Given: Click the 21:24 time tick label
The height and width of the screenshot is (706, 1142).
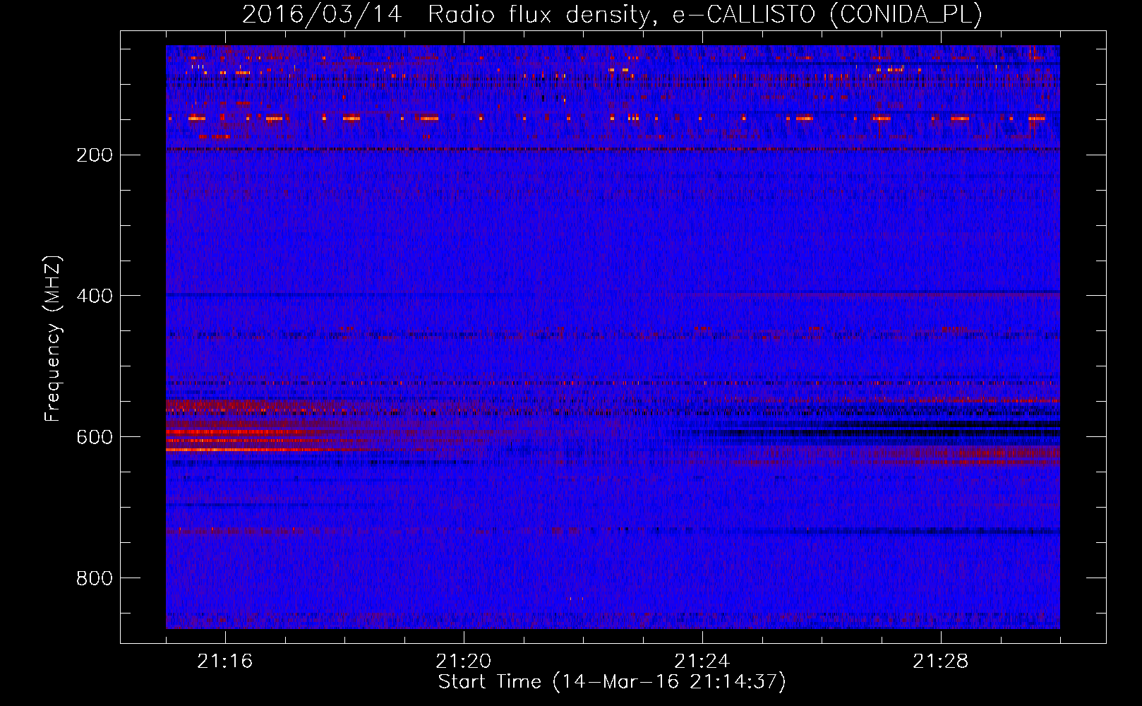Looking at the screenshot, I should (x=702, y=662).
